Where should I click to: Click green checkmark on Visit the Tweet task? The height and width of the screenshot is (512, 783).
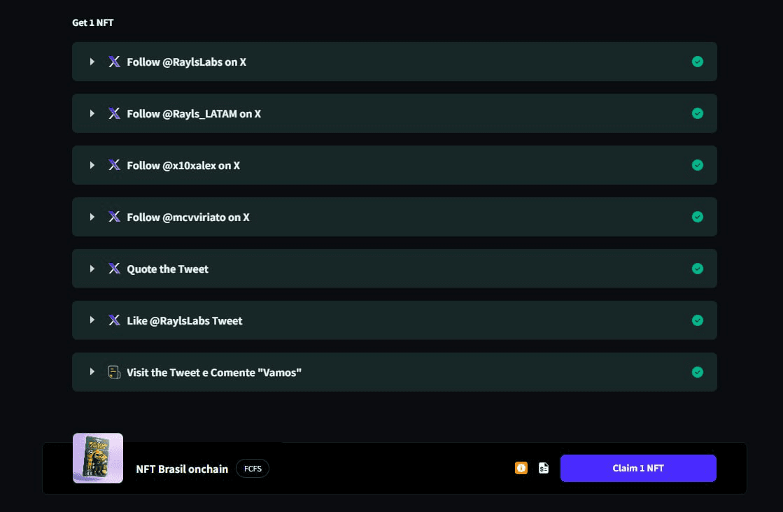click(x=698, y=372)
